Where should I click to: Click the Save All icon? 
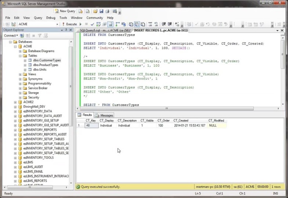click(x=108, y=10)
